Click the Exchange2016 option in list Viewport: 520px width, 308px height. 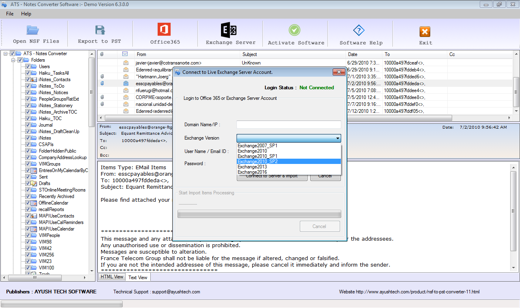[252, 172]
